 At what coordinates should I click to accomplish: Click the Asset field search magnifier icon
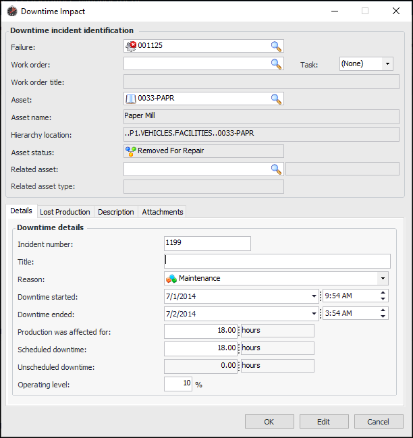pos(276,99)
